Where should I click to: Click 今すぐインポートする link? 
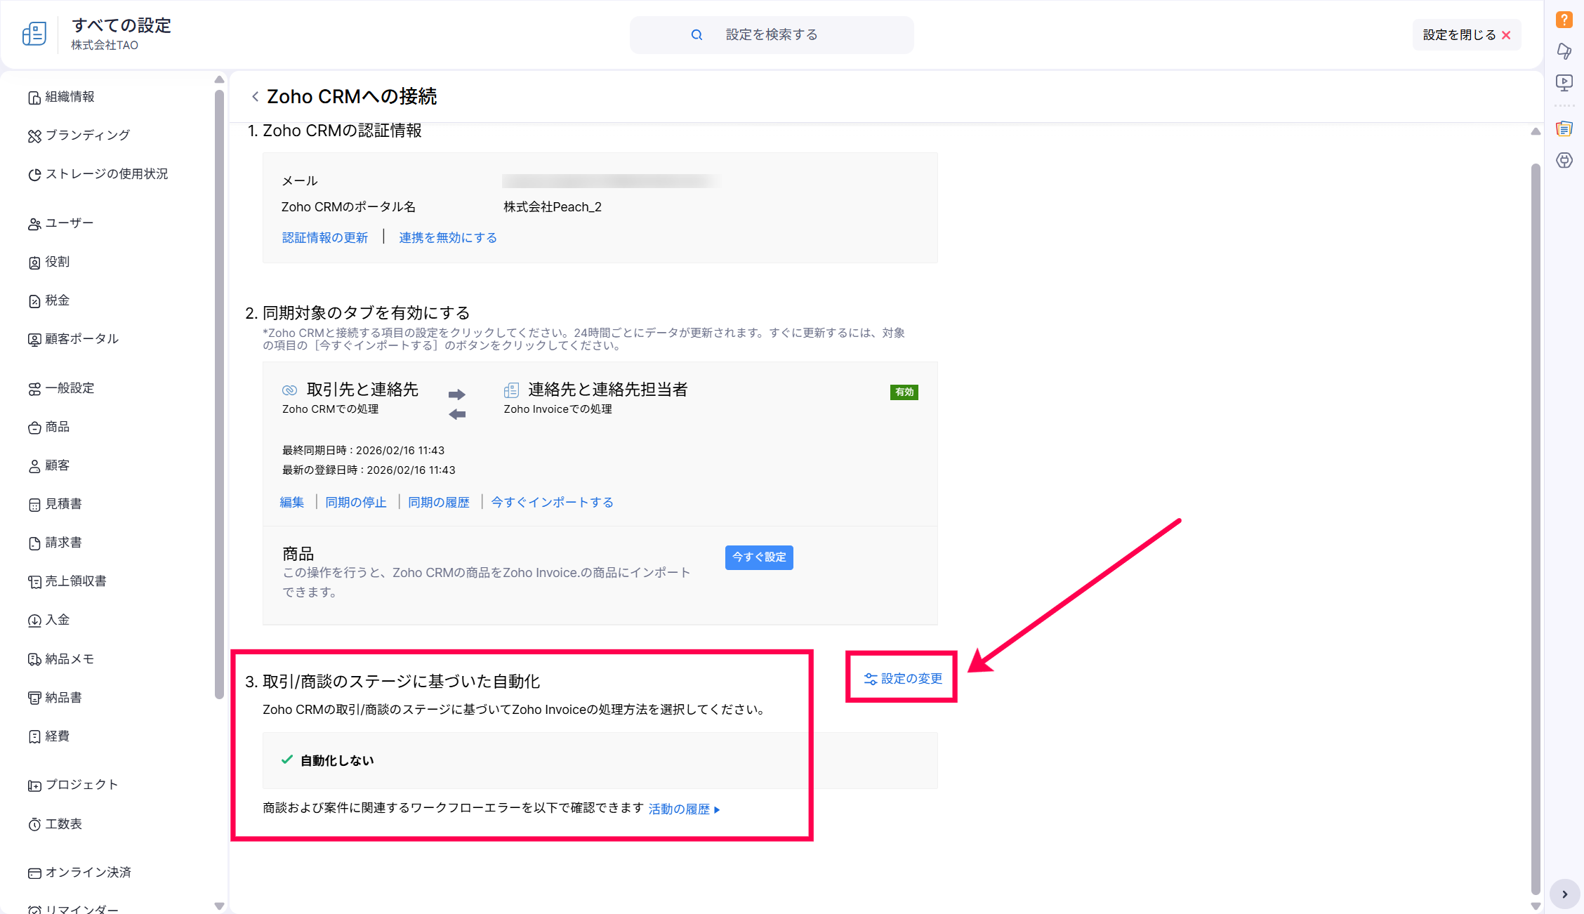coord(552,503)
